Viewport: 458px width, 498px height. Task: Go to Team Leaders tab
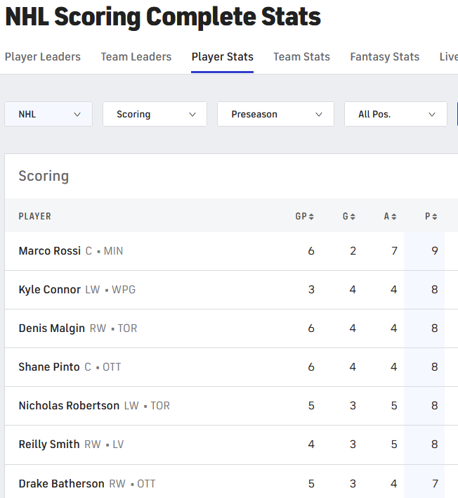pos(136,57)
